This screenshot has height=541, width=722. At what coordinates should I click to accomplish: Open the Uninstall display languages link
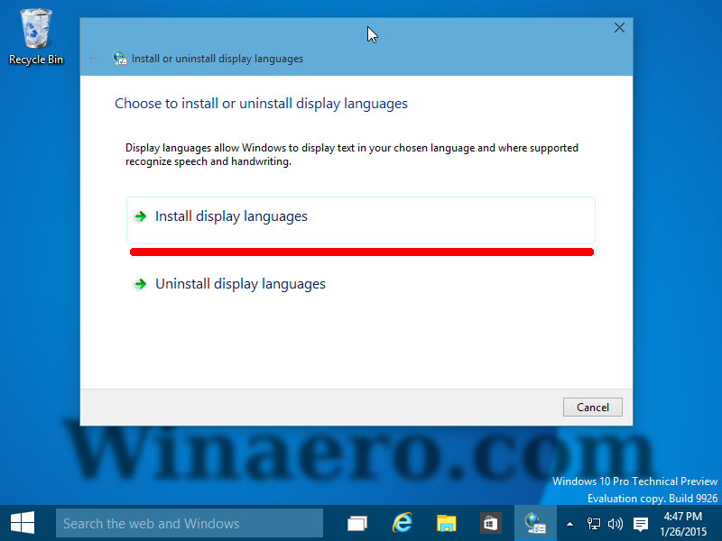(240, 283)
